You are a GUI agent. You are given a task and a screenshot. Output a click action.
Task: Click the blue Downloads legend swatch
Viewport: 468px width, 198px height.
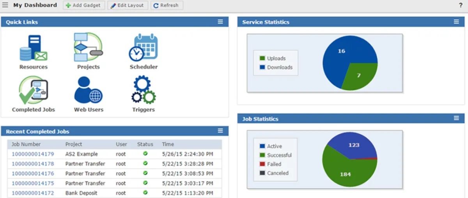(x=262, y=67)
